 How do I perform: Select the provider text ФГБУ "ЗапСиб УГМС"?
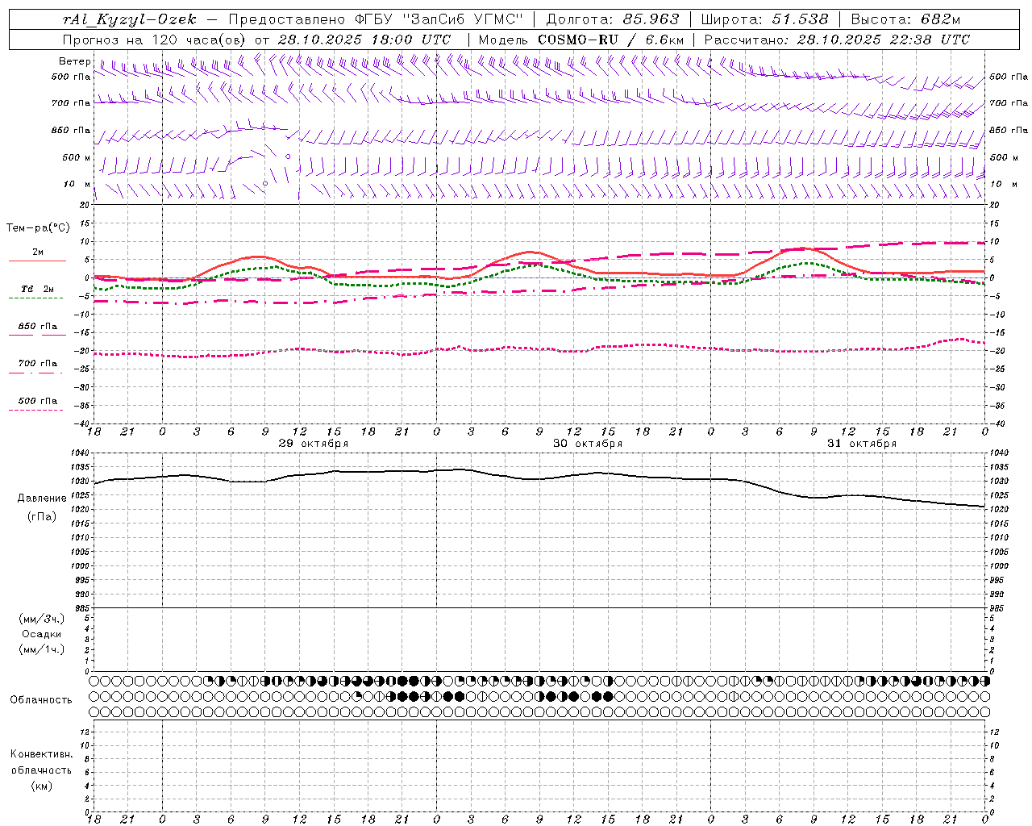(439, 19)
